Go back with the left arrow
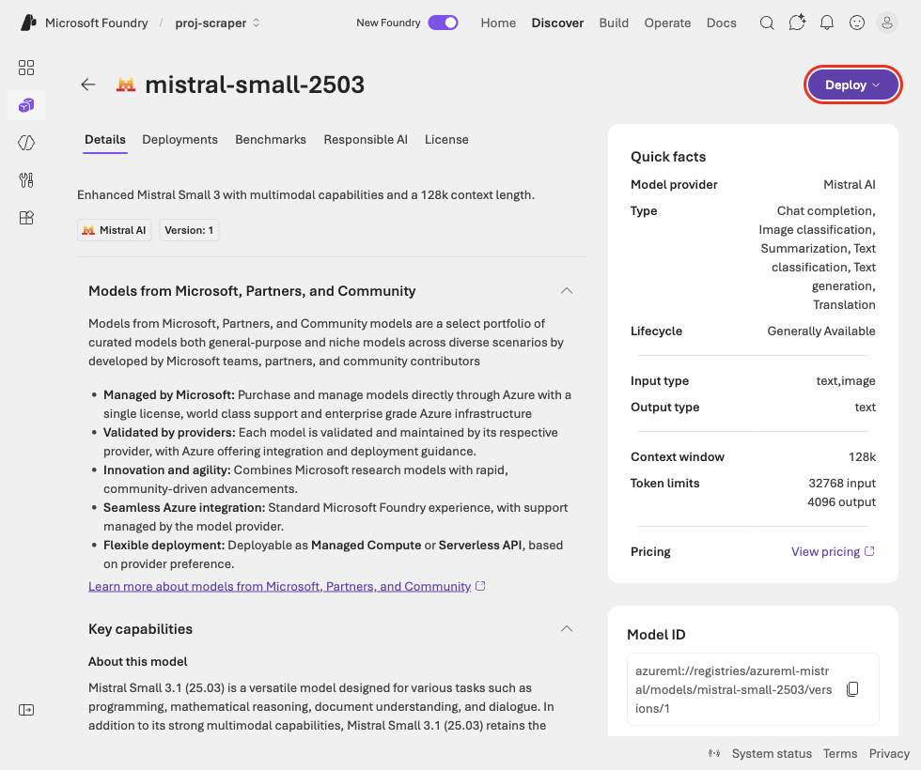Image resolution: width=921 pixels, height=770 pixels. click(x=88, y=85)
